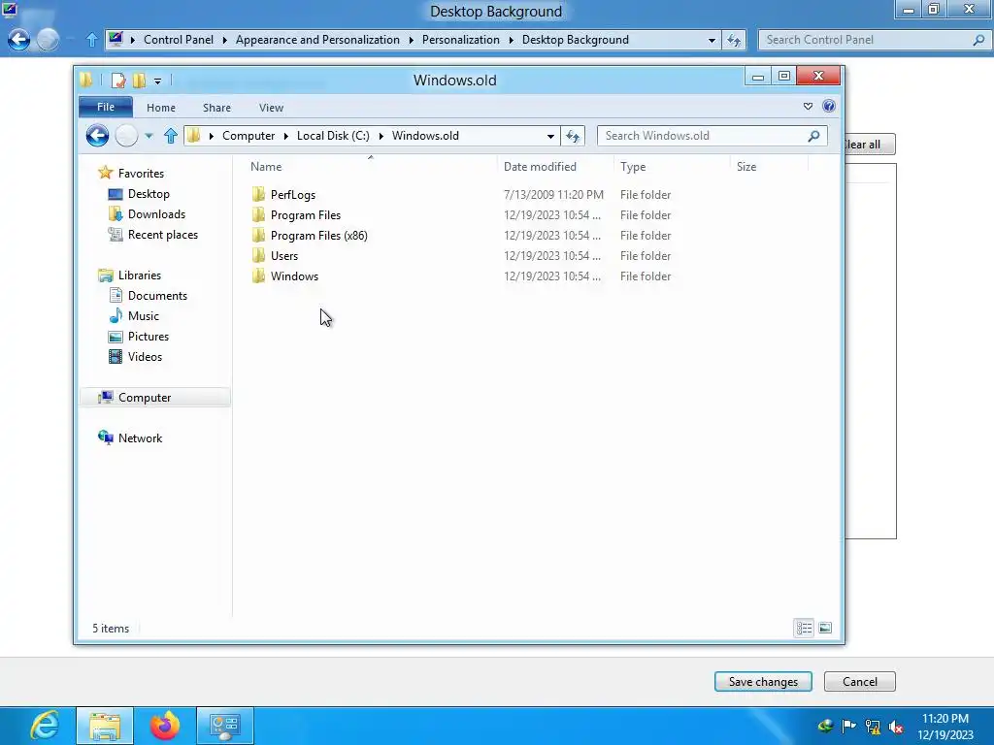The width and height of the screenshot is (994, 745).
Task: Click Local Disk (C:) breadcrumb
Action: pos(333,136)
